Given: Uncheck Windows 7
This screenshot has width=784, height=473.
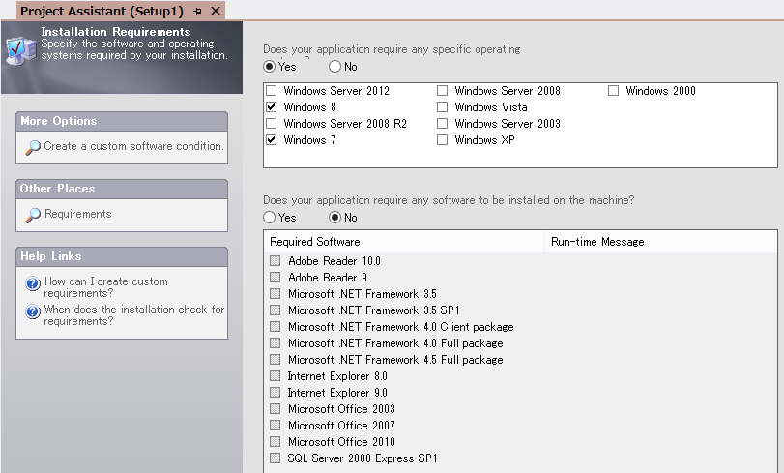Looking at the screenshot, I should pyautogui.click(x=272, y=139).
